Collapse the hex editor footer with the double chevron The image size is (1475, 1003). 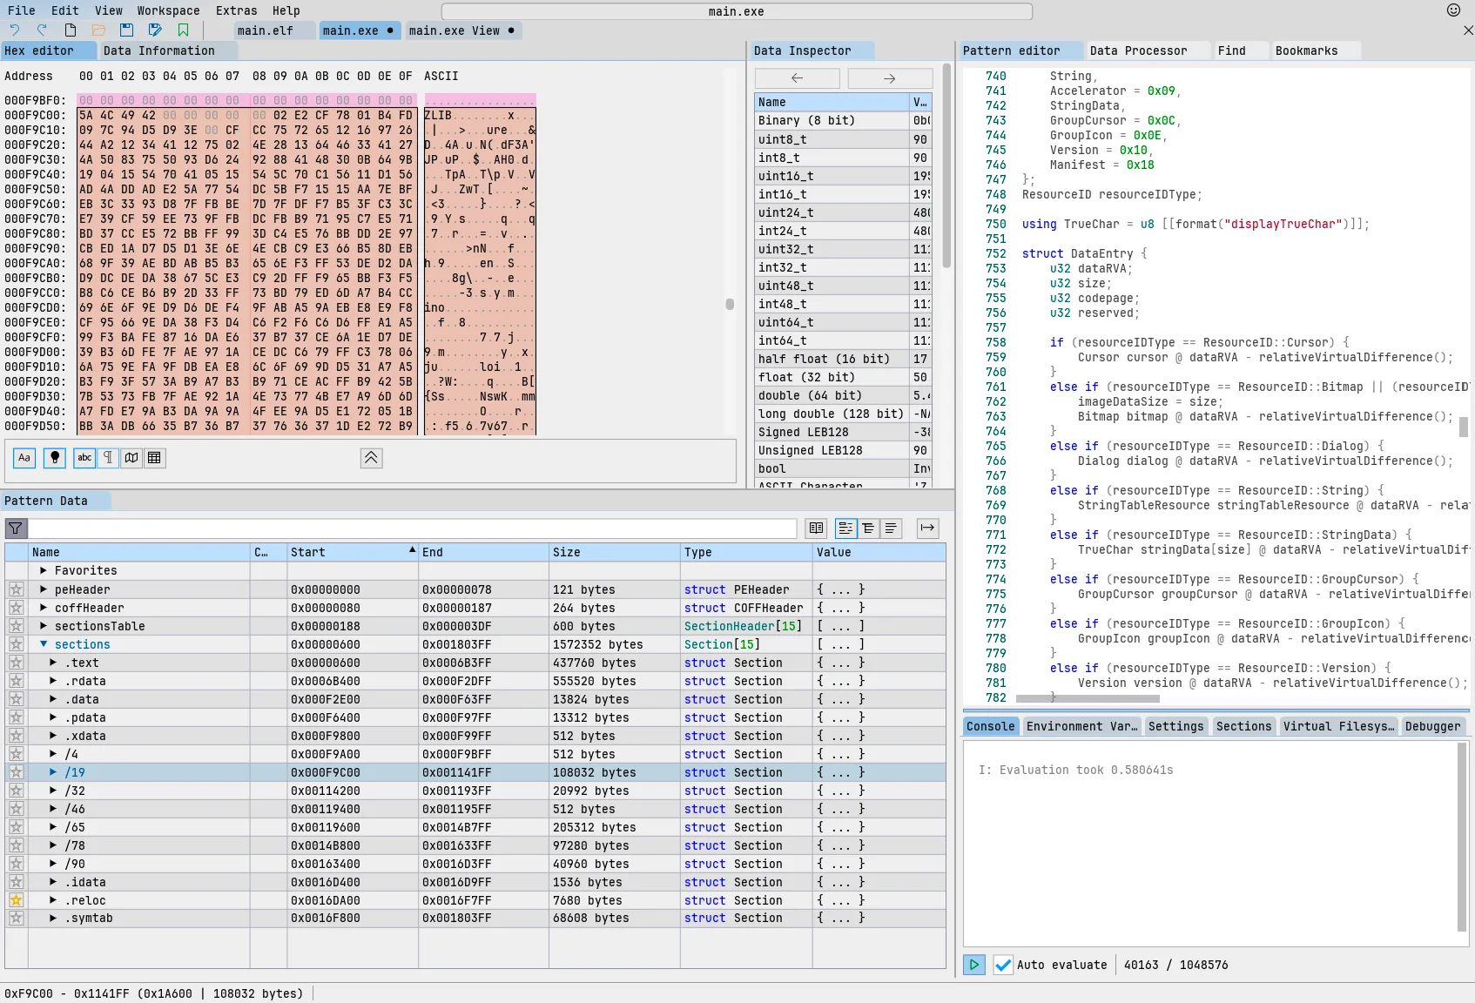371,458
